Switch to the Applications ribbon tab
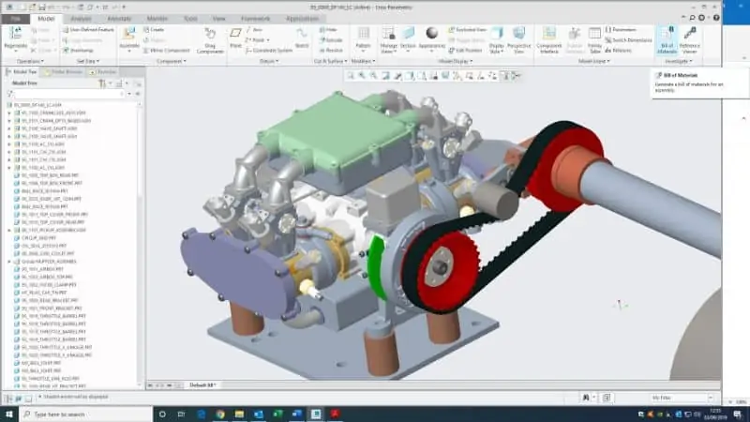The image size is (750, 422). [302, 19]
